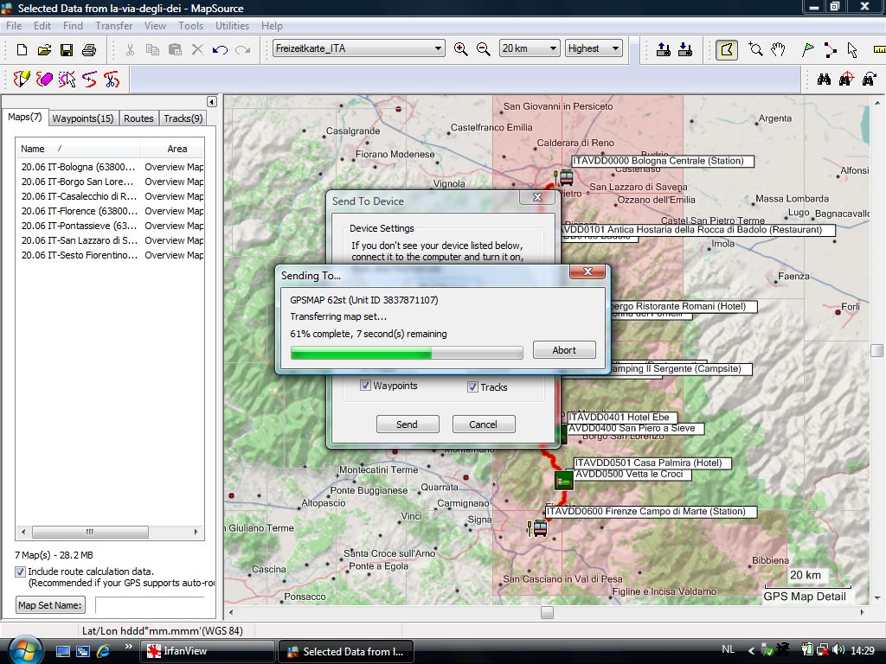Screen dimensions: 886x664
Task: Open the Freizeitkarte_ITA map product dropdown
Action: coord(358,48)
